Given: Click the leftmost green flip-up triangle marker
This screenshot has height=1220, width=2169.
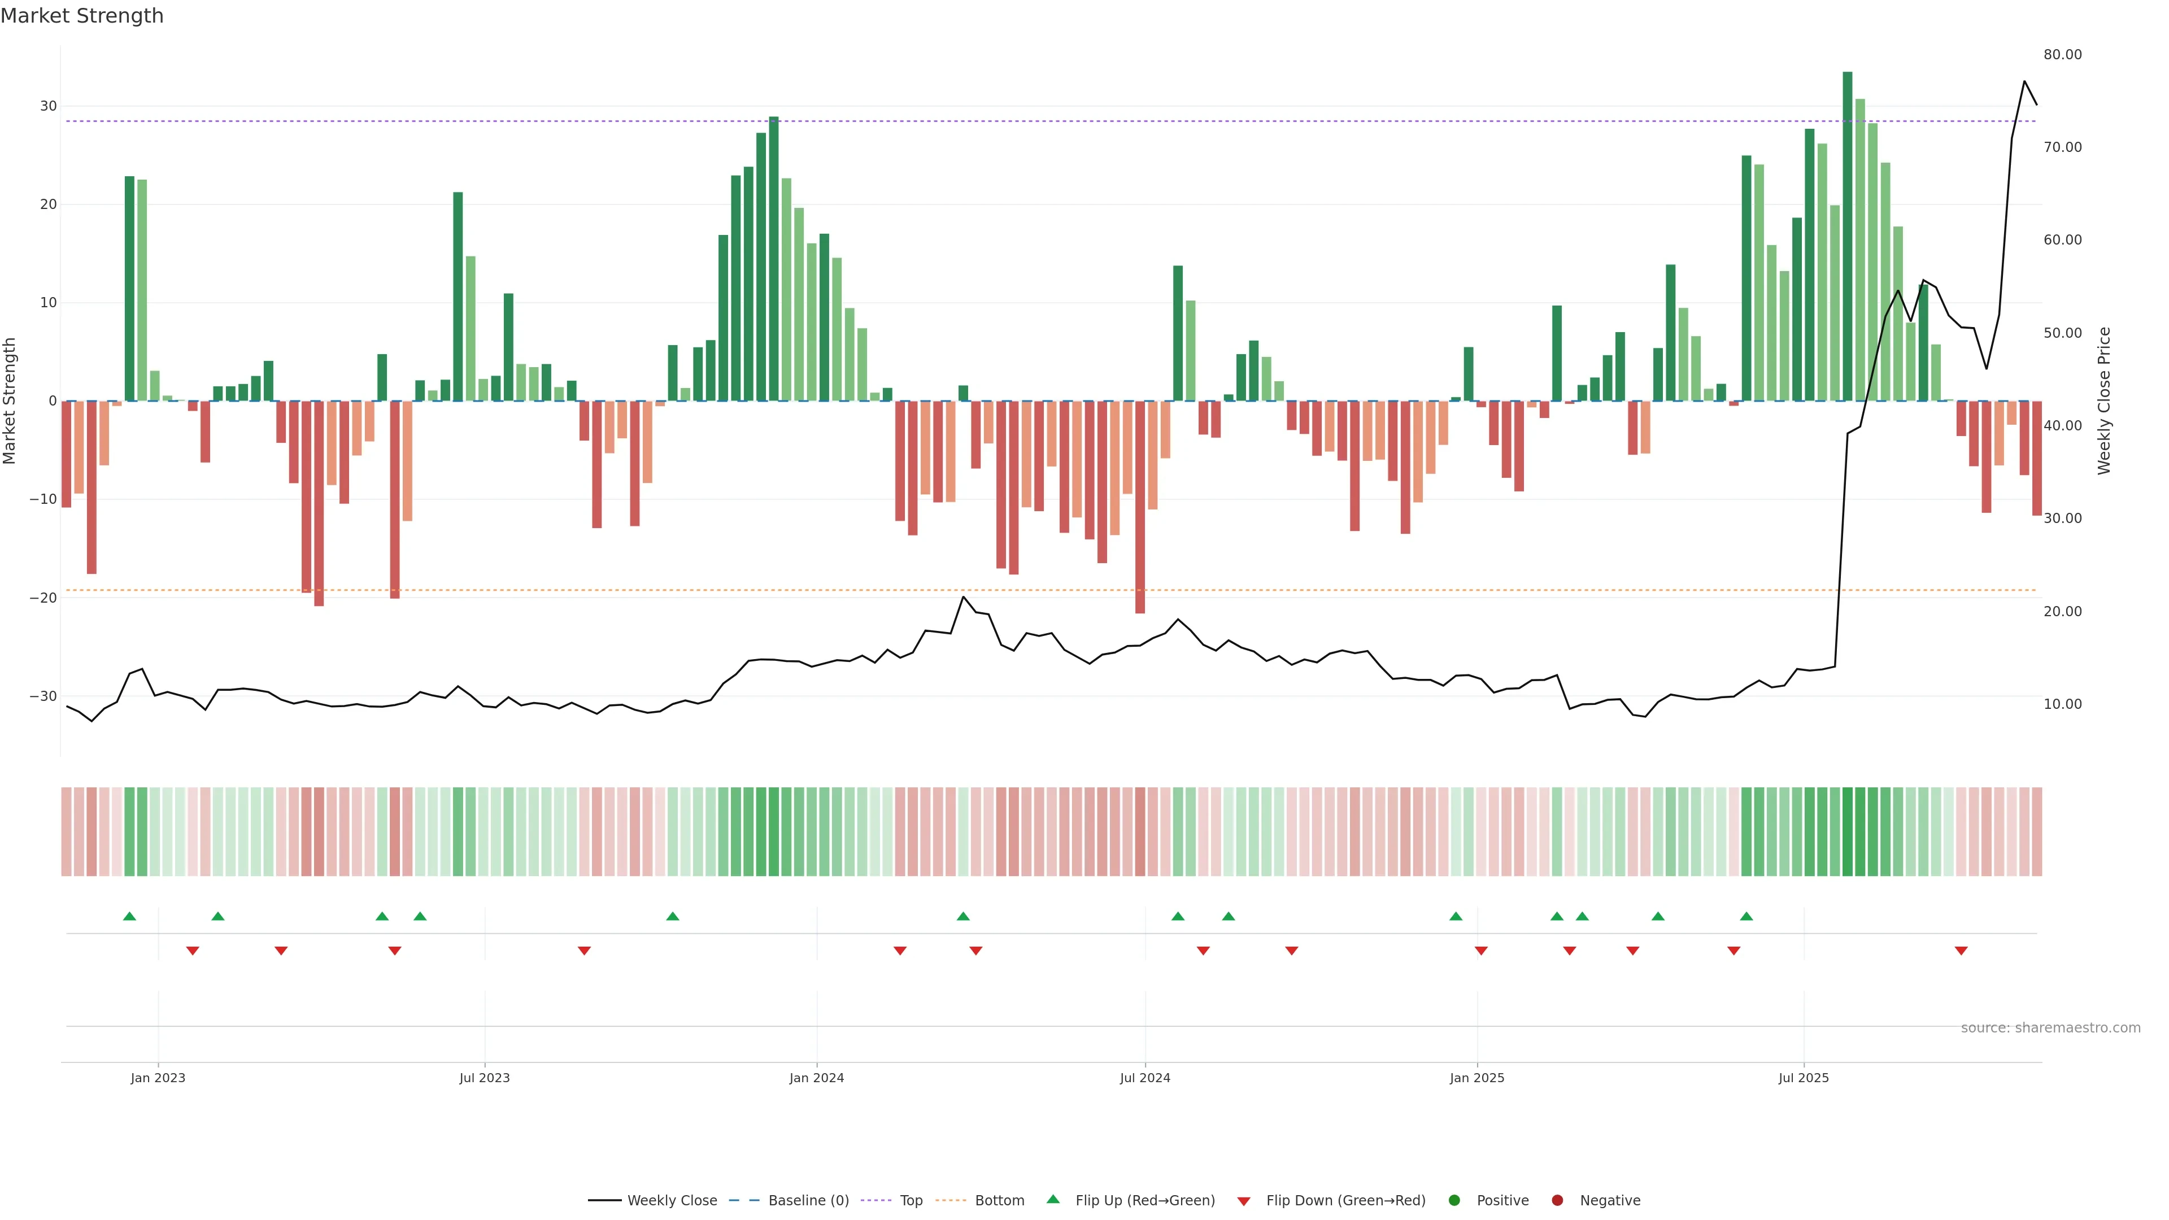Looking at the screenshot, I should tap(130, 916).
